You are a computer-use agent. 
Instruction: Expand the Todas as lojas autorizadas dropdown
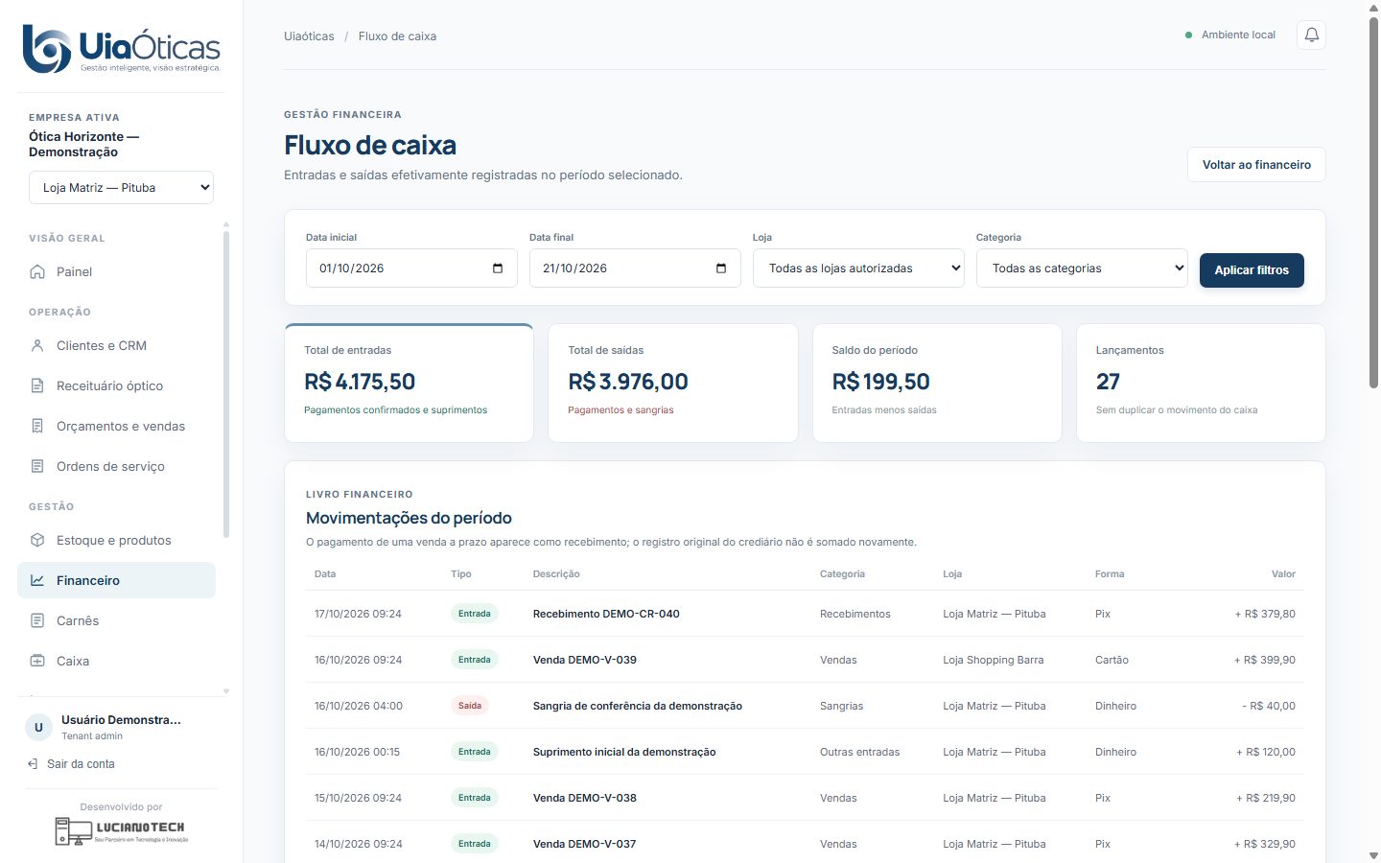pos(858,268)
